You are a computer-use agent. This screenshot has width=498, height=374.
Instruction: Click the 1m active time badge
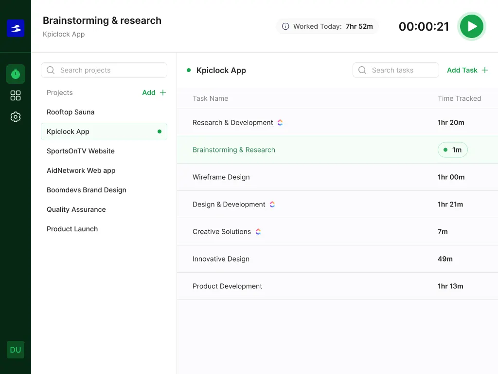pos(453,150)
